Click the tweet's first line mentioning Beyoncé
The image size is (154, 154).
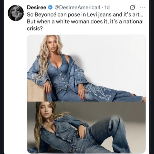(x=85, y=14)
